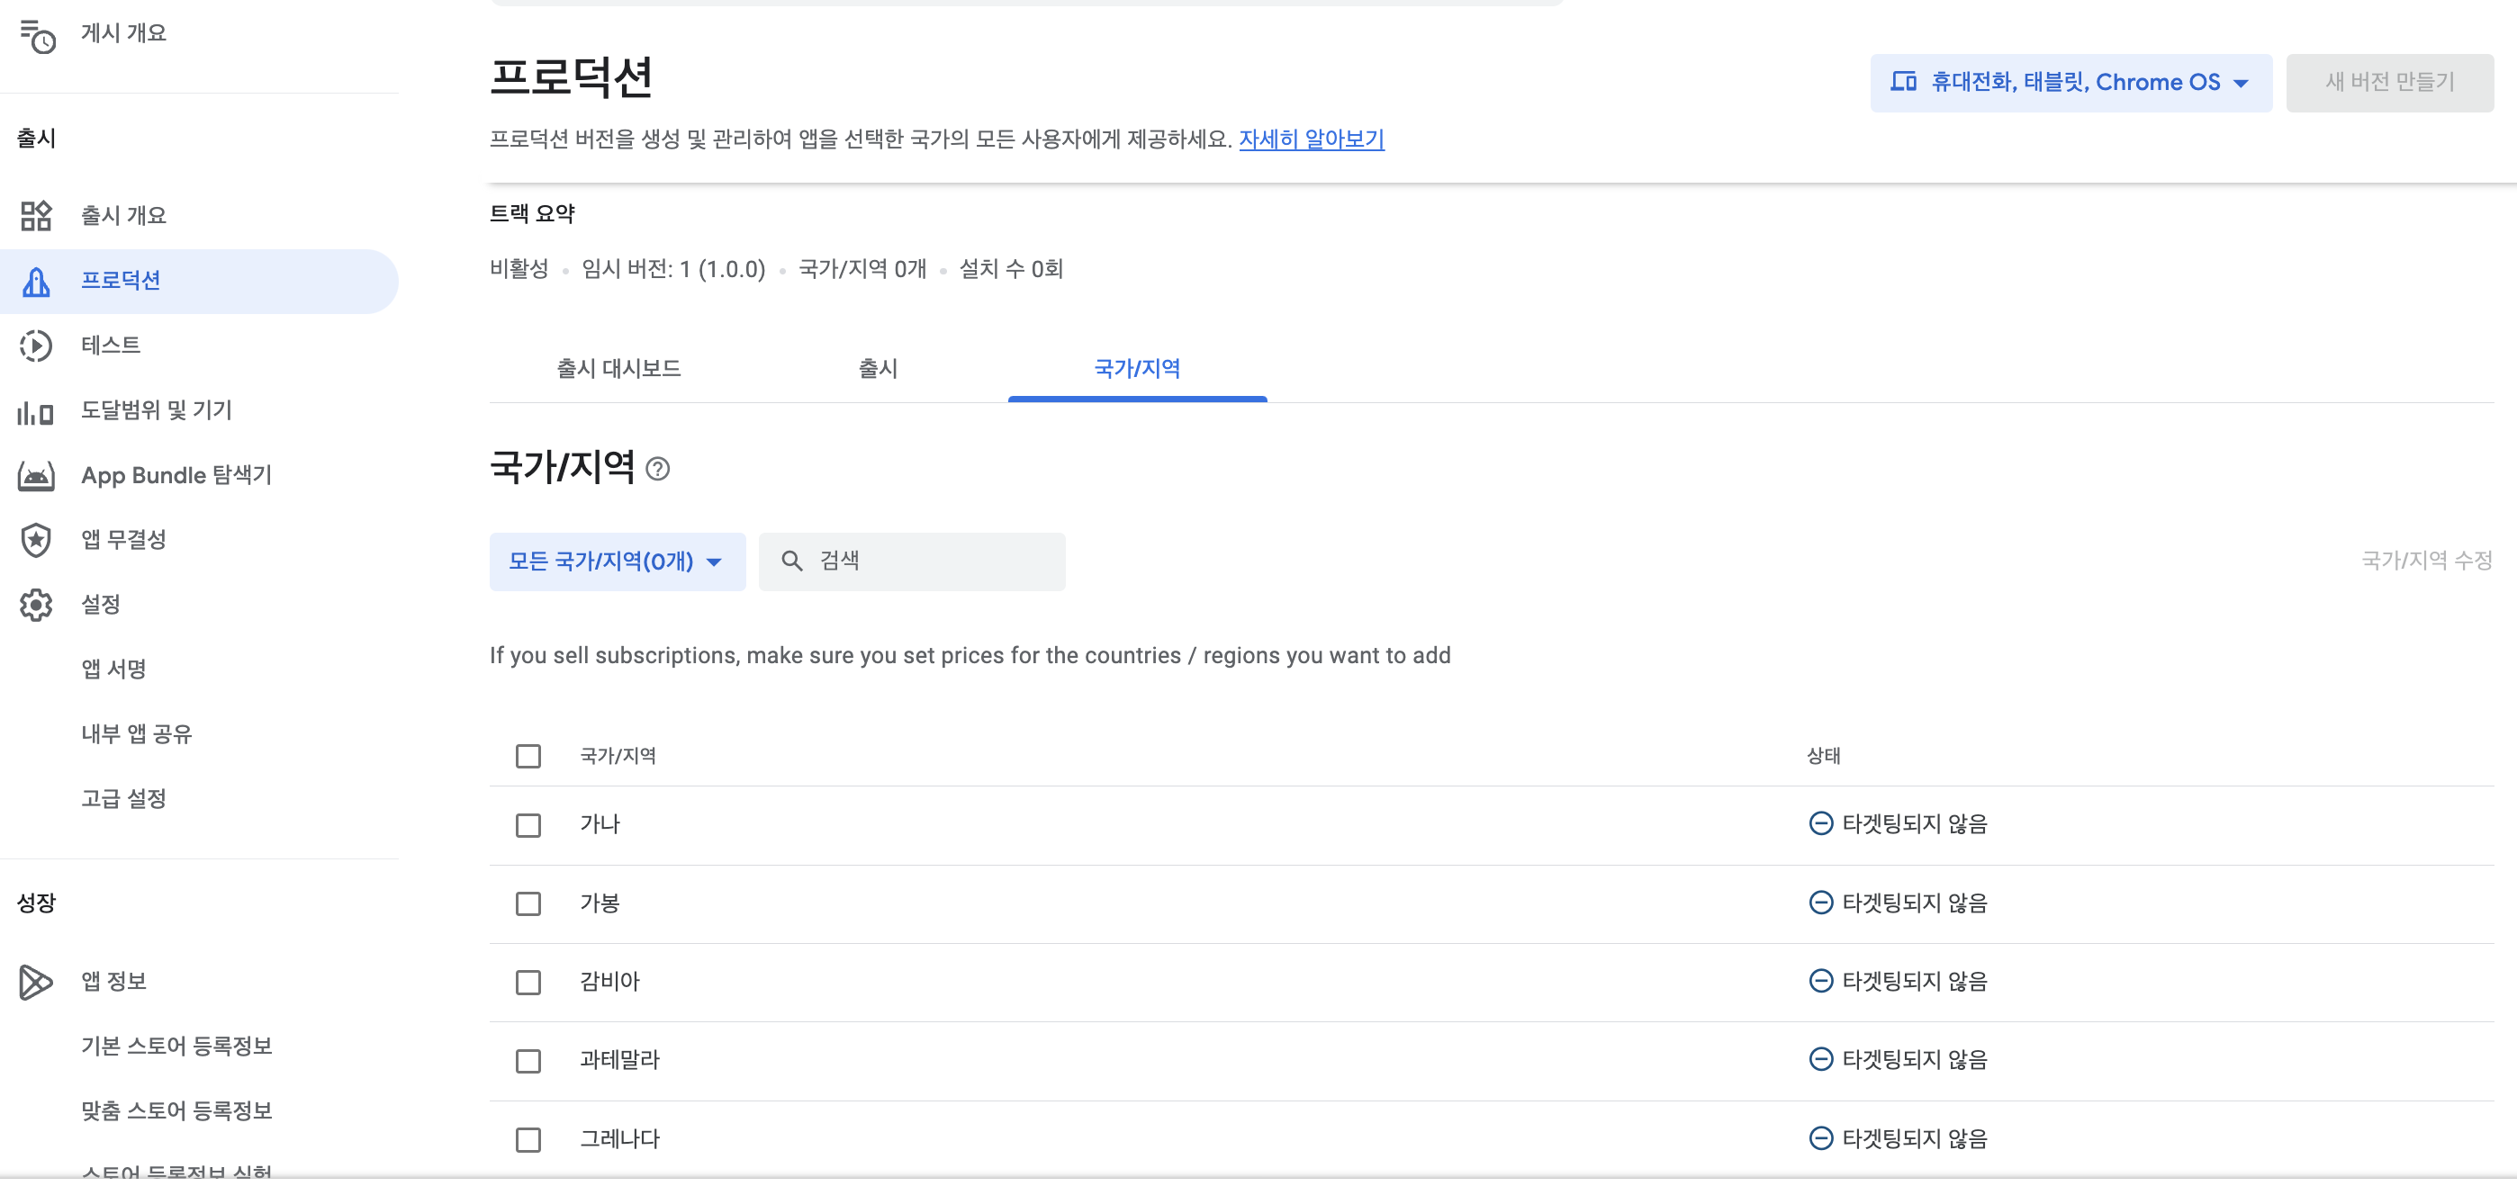The width and height of the screenshot is (2517, 1204).
Task: Switch to the 출시 대시보드 tab
Action: (x=618, y=368)
